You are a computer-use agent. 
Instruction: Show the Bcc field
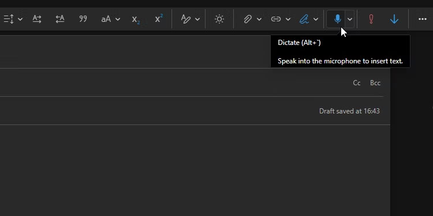pos(375,83)
